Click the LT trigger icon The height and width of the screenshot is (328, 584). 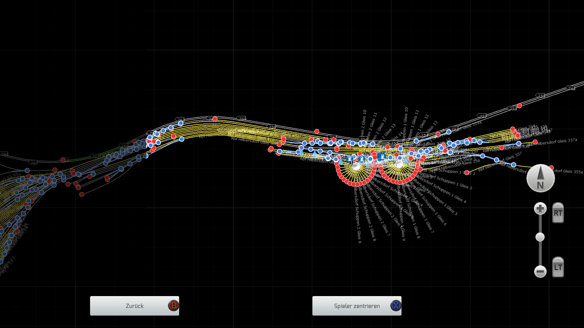pyautogui.click(x=558, y=268)
